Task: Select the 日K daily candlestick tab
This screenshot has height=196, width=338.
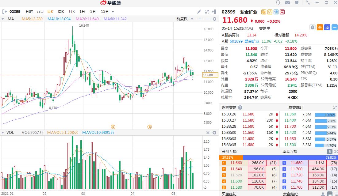Action: tap(50, 12)
